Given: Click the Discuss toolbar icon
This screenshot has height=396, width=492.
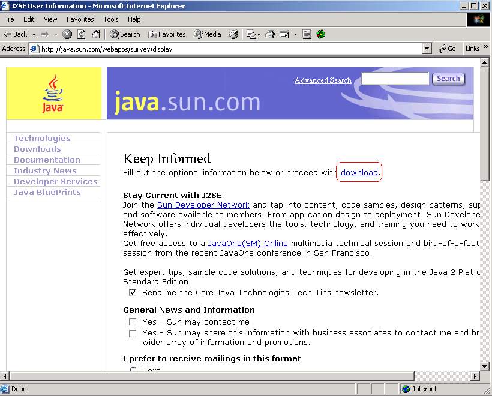Looking at the screenshot, I should click(x=307, y=34).
